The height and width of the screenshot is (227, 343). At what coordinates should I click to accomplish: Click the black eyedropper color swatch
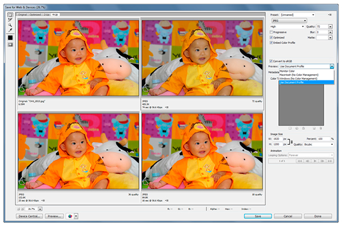coord(10,38)
